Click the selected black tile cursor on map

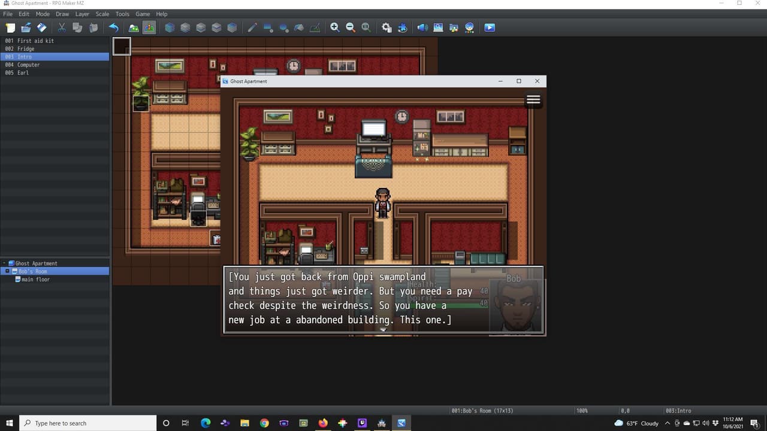[122, 46]
